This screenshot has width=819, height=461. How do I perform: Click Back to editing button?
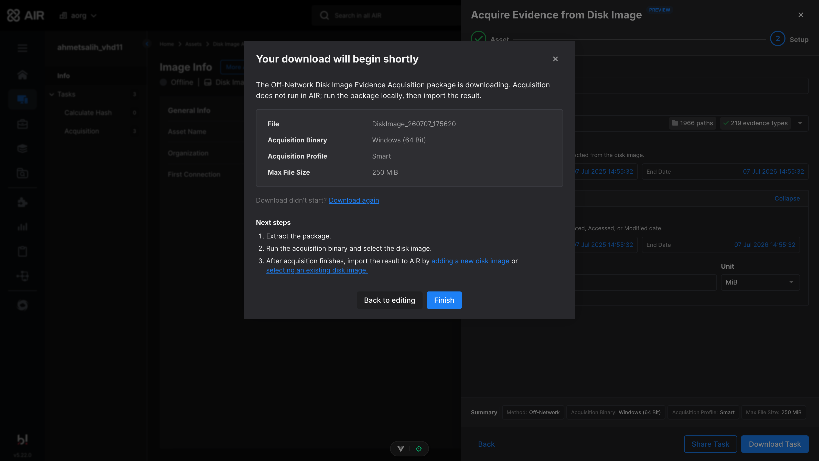pos(390,300)
